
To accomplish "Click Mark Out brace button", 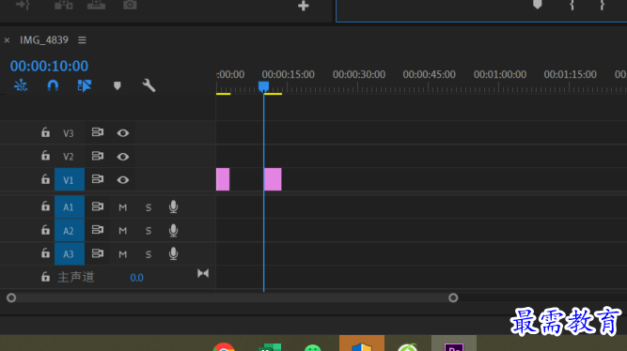I will click(x=602, y=5).
